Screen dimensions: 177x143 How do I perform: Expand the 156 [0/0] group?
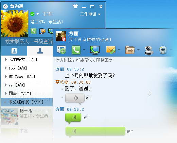(27, 68)
